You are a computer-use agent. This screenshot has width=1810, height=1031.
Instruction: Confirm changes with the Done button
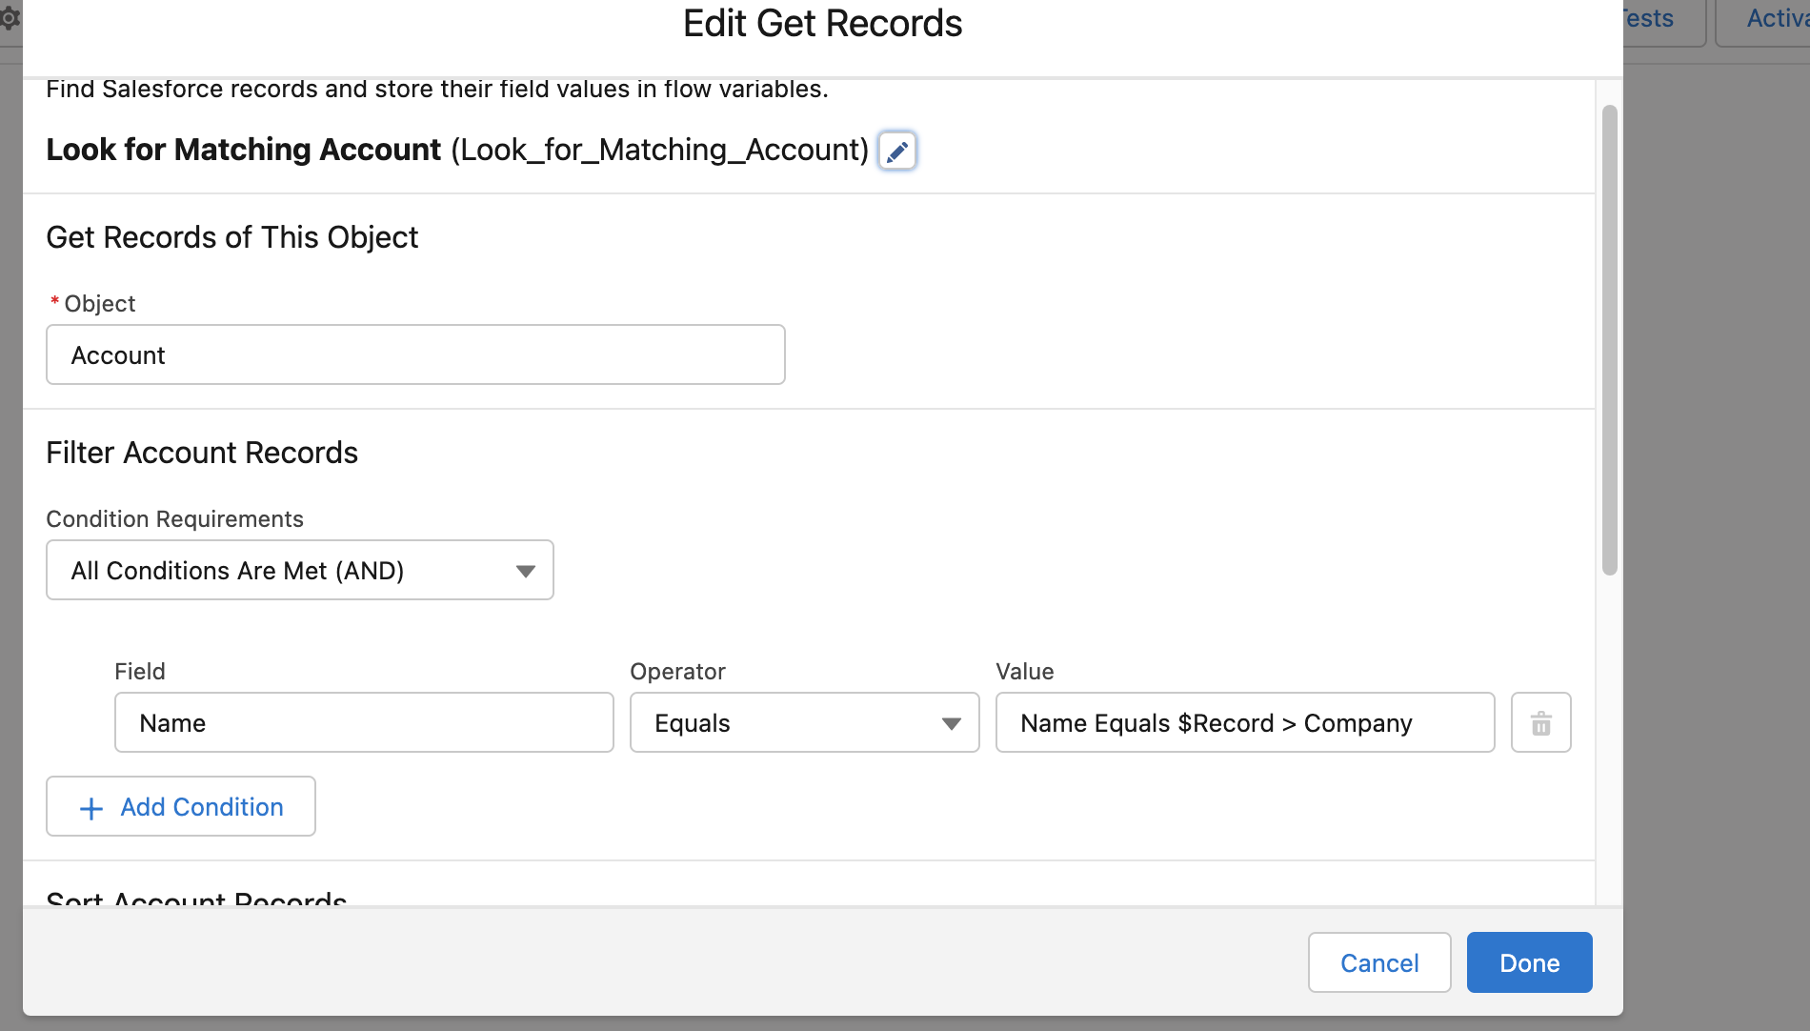1529,963
